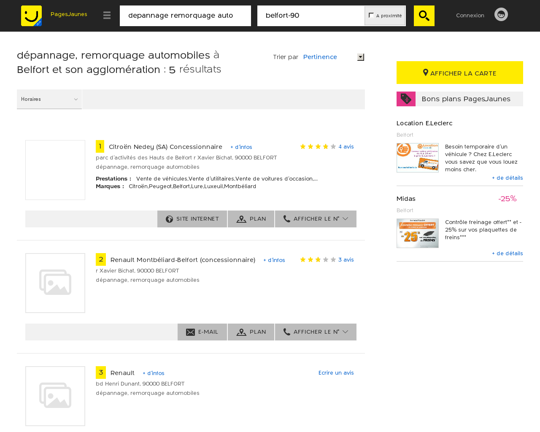The image size is (540, 432).
Task: Click map icon on Citroën Nedey Plan button
Action: (241, 219)
